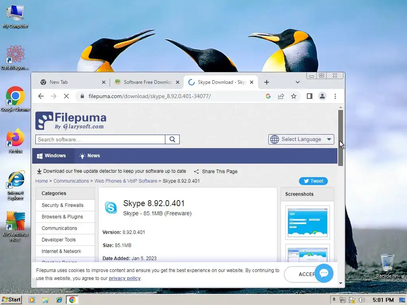Click the padlock site info icon

(82, 96)
